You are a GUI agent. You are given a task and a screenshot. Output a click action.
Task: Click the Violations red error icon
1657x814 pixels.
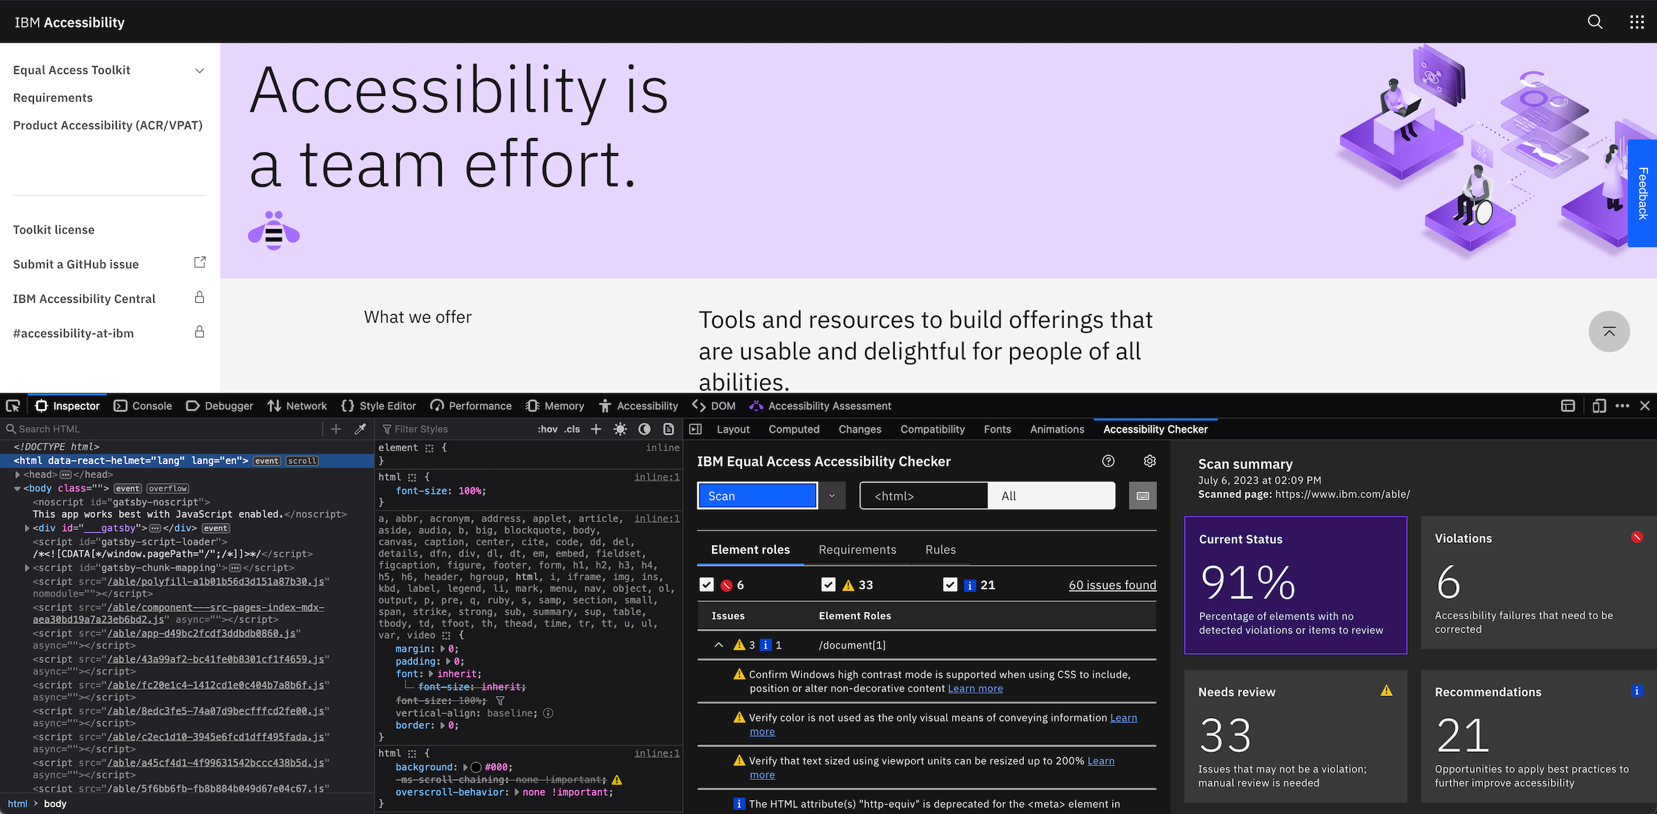(x=1637, y=537)
